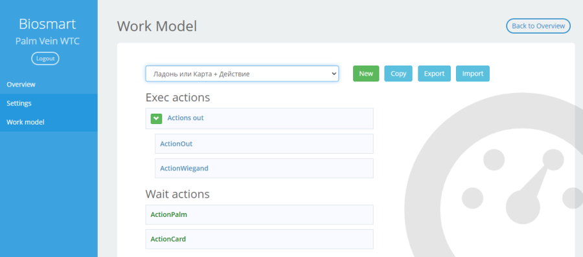The height and width of the screenshot is (257, 583).
Task: Select the ActionOut item
Action: point(264,144)
